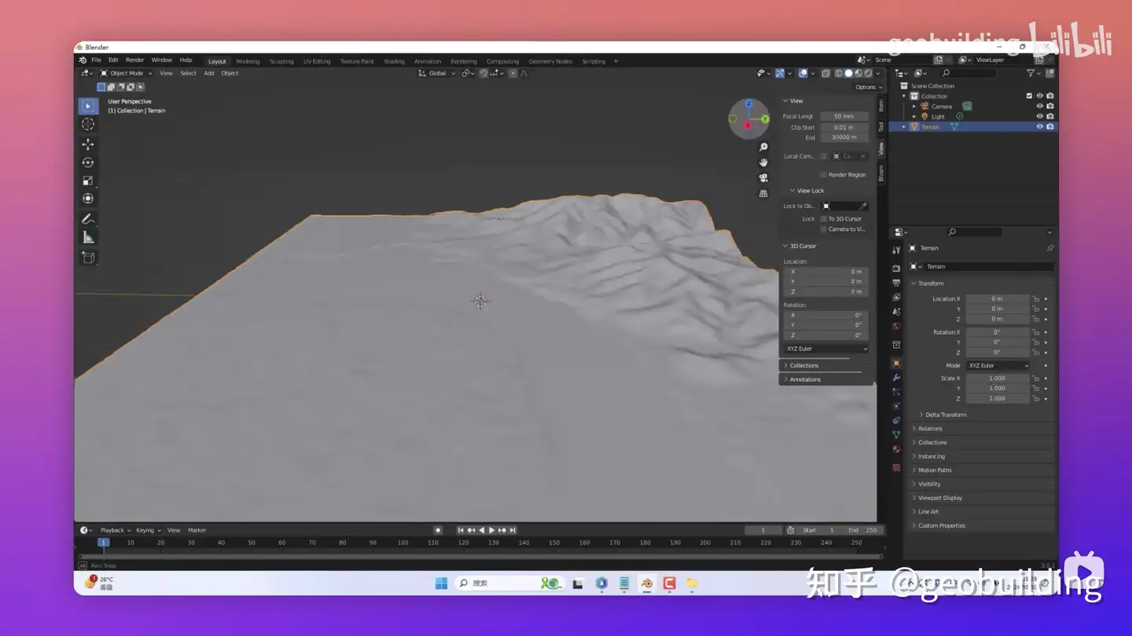Image resolution: width=1132 pixels, height=636 pixels.
Task: Open the XYZ Euler cursor rotation dropdown
Action: point(826,349)
